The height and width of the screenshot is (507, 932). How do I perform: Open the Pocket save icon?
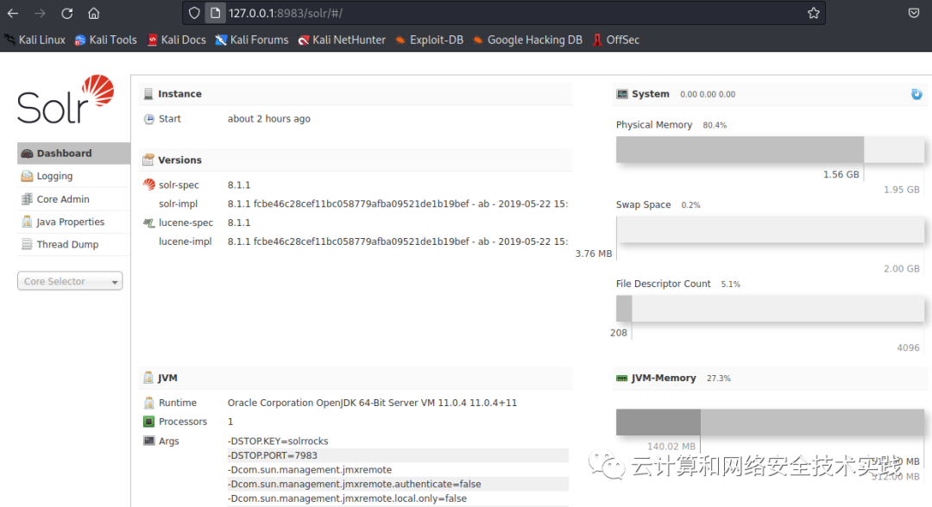point(914,13)
